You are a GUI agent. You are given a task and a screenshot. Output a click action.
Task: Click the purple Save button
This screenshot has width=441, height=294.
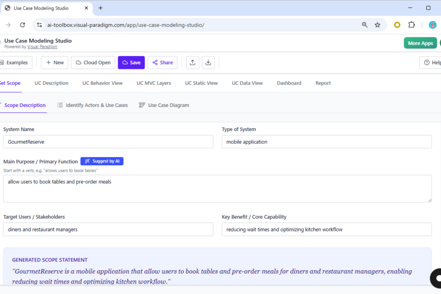(131, 62)
